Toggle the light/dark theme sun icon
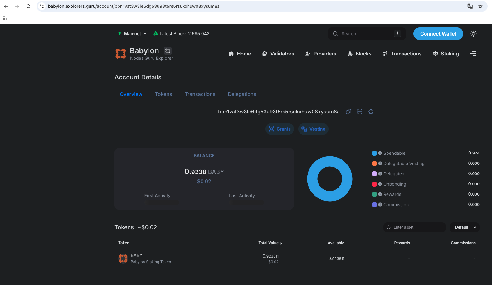 pyautogui.click(x=473, y=34)
